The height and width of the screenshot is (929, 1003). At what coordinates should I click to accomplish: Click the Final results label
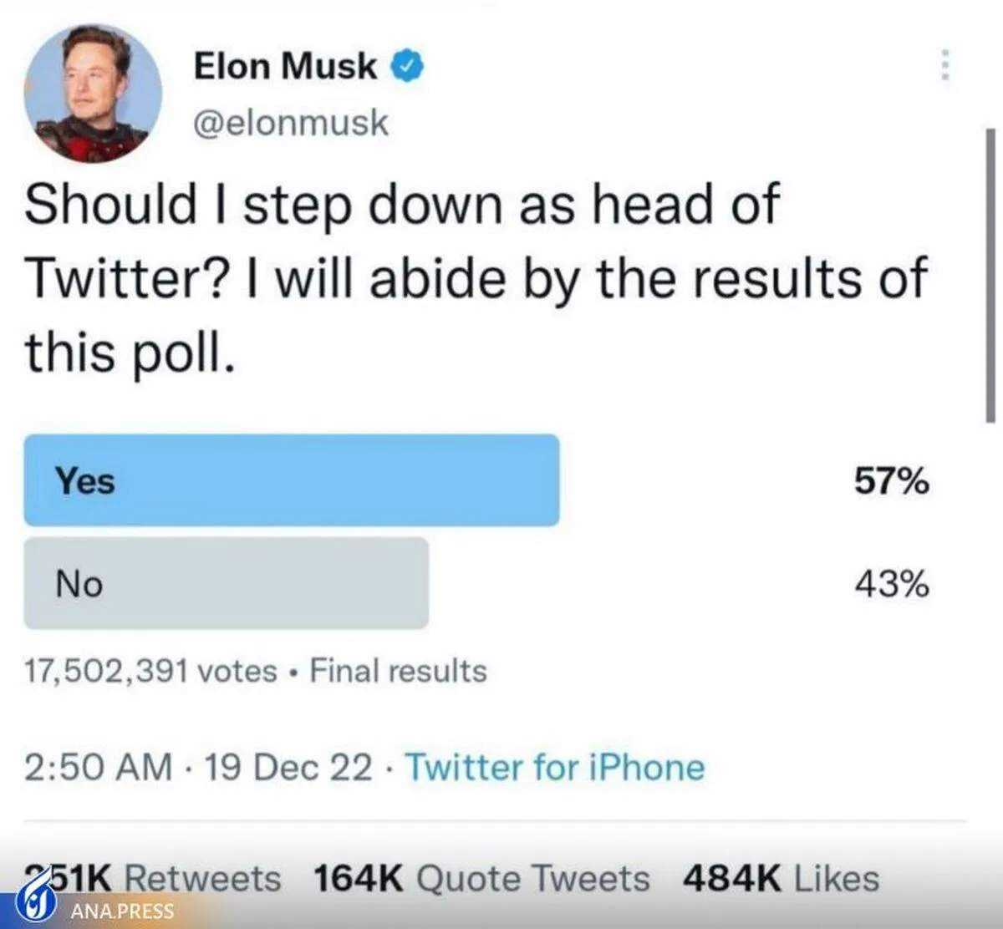coord(398,671)
